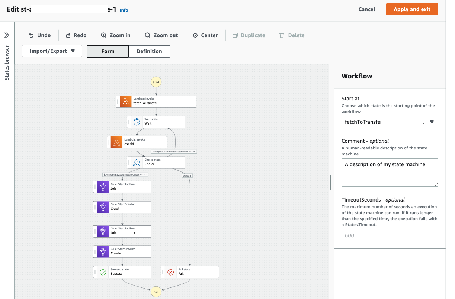Click the green Success state checkmark icon
This screenshot has width=455, height=299.
coord(103,272)
